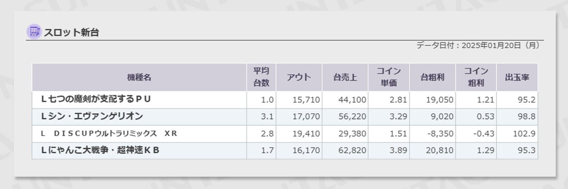
Task: Sort by 台粗利 column header
Action: (432, 77)
